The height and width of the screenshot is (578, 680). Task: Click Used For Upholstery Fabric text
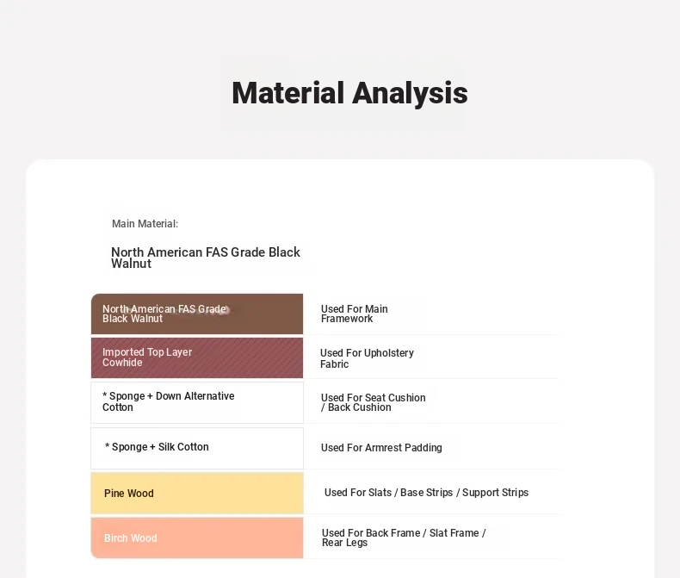(x=367, y=358)
